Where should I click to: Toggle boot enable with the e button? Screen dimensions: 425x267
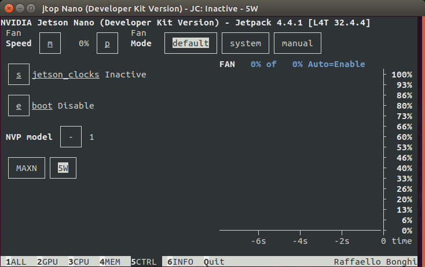coord(19,106)
